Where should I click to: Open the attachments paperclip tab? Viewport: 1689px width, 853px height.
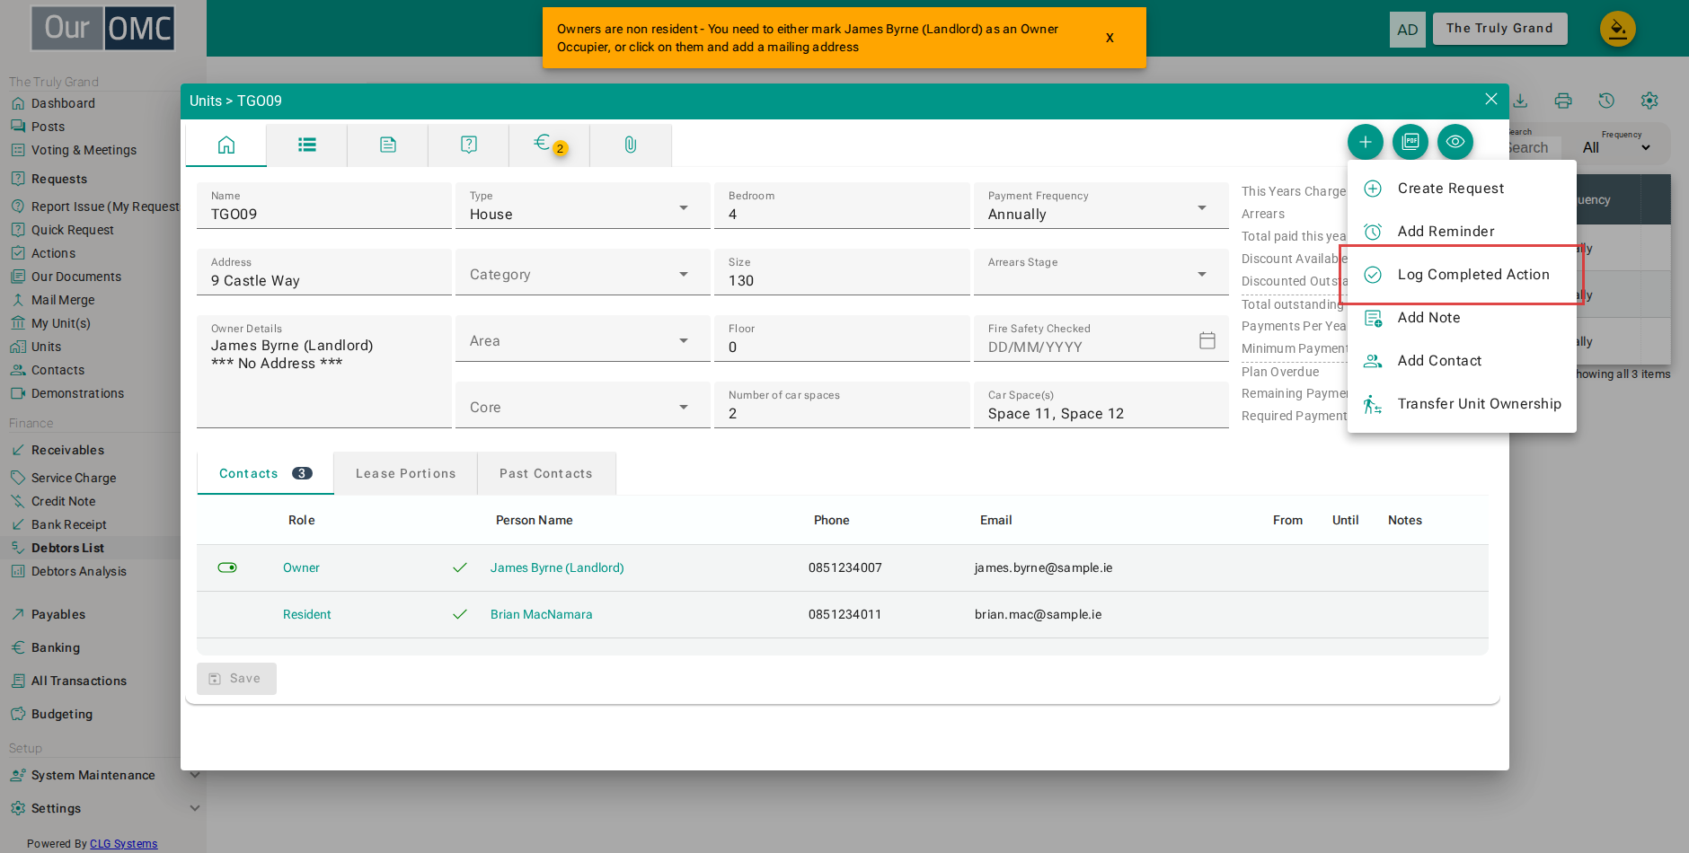(631, 145)
